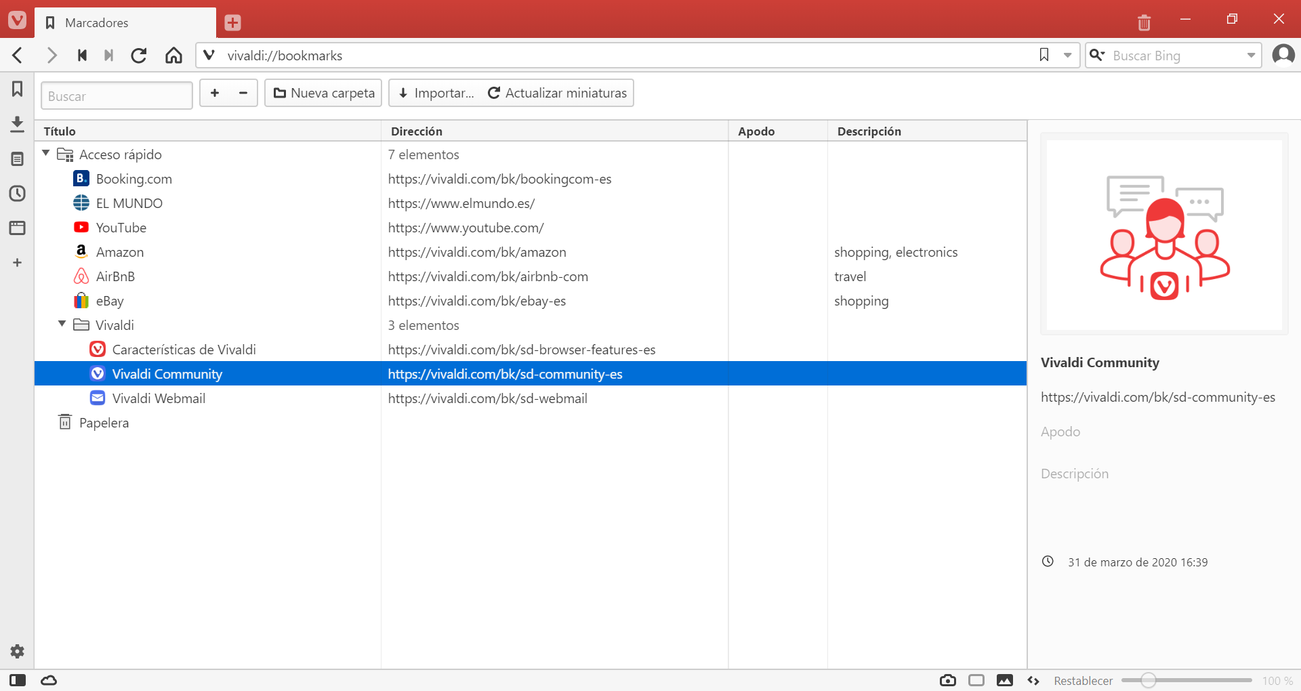Click the bookmark page icon in address bar
Image resolution: width=1301 pixels, height=691 pixels.
point(1044,55)
